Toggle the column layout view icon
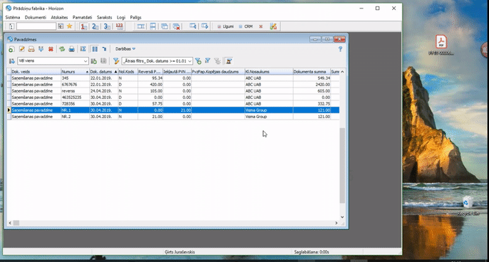Viewport: 489px width, 262px height. [95, 49]
